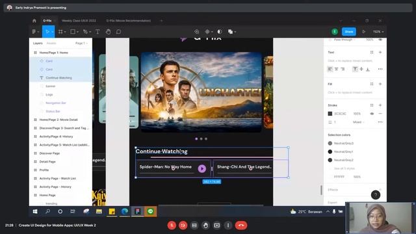Click the Use as mask icon
The image size is (416, 234).
click(x=220, y=32)
